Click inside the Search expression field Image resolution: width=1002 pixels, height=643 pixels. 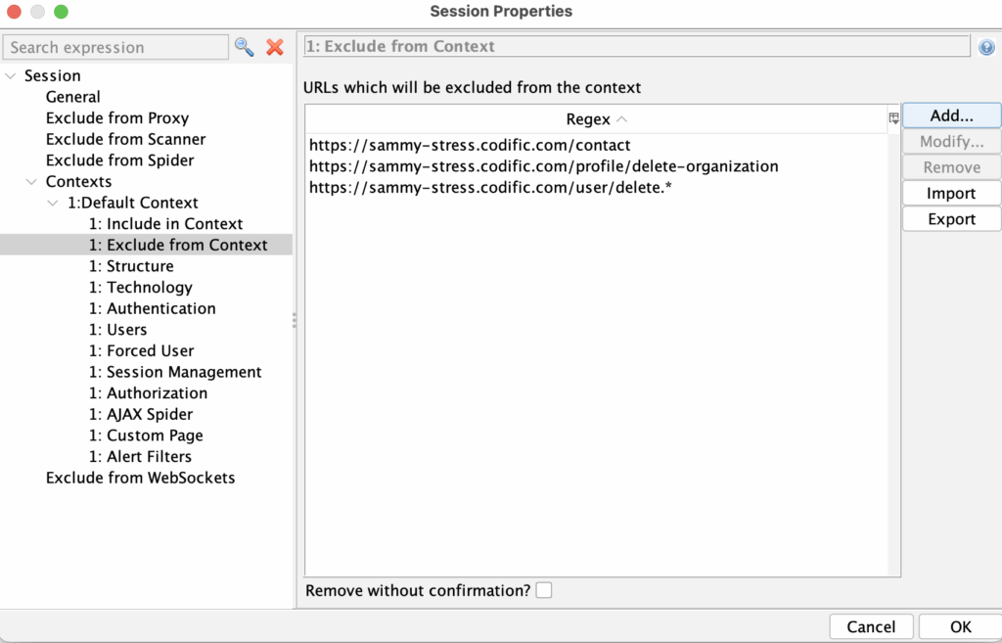click(x=115, y=47)
